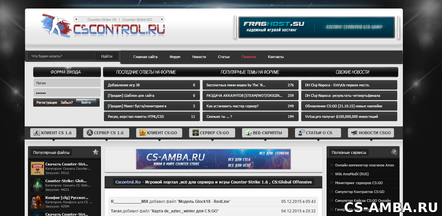Click the 'ПОСЛЕДНИЕ ОТВЕТЫ НА ФОРУМЕ' header
The width and height of the screenshot is (442, 216).
point(146,72)
